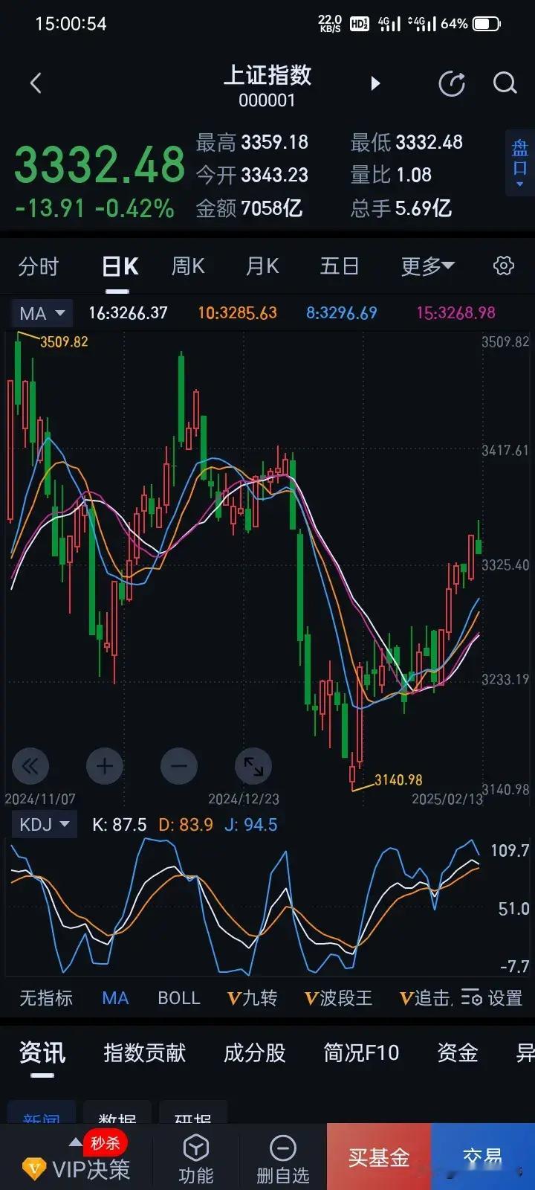This screenshot has width=535, height=1190.
Task: Tap the 2024/12/23 date label
Action: pos(244,799)
